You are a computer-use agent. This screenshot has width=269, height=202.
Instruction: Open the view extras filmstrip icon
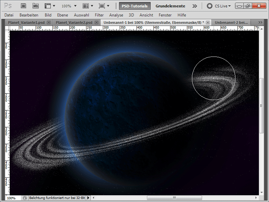[x=48, y=6]
